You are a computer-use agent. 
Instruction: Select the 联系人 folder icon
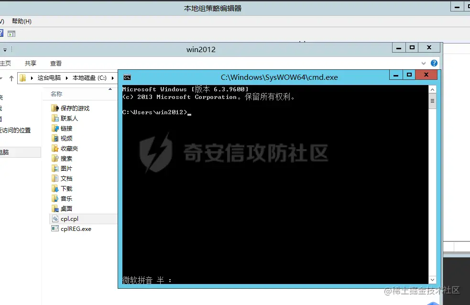(x=55, y=119)
